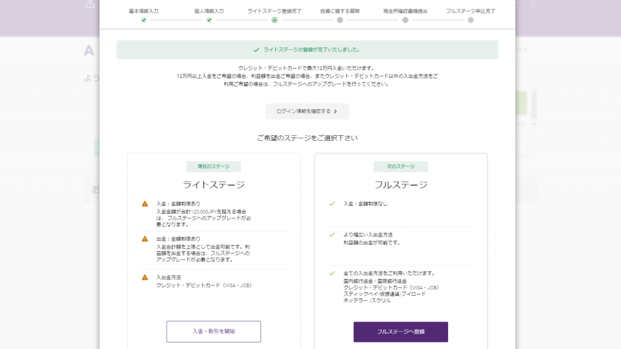The width and height of the screenshot is (621, 349).
Task: Click the ライトステージ card heading
Action: point(213,185)
